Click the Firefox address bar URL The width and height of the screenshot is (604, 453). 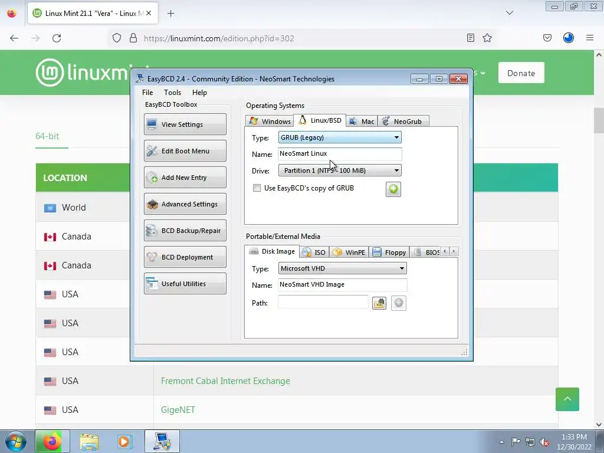219,38
